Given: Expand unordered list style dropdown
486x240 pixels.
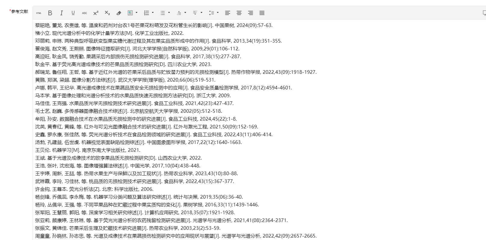Looking at the screenshot, I should pos(169,13).
